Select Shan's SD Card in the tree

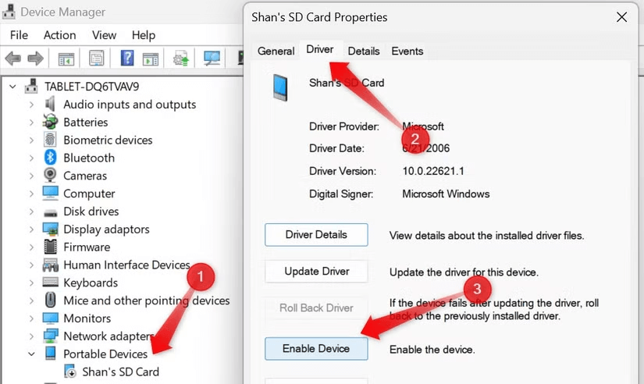(x=120, y=372)
